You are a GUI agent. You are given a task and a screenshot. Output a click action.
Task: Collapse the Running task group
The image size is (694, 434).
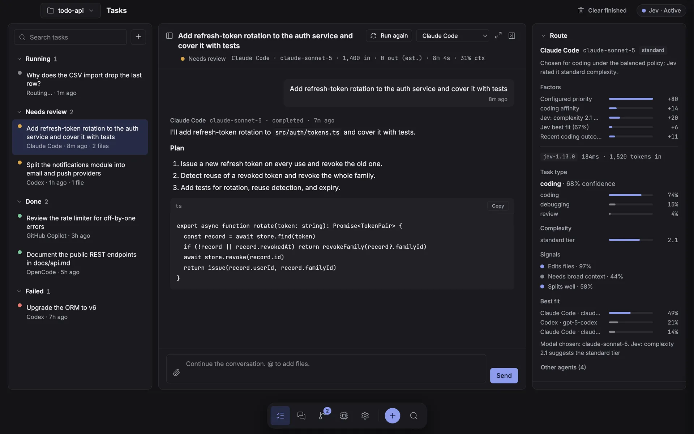[x=19, y=59]
